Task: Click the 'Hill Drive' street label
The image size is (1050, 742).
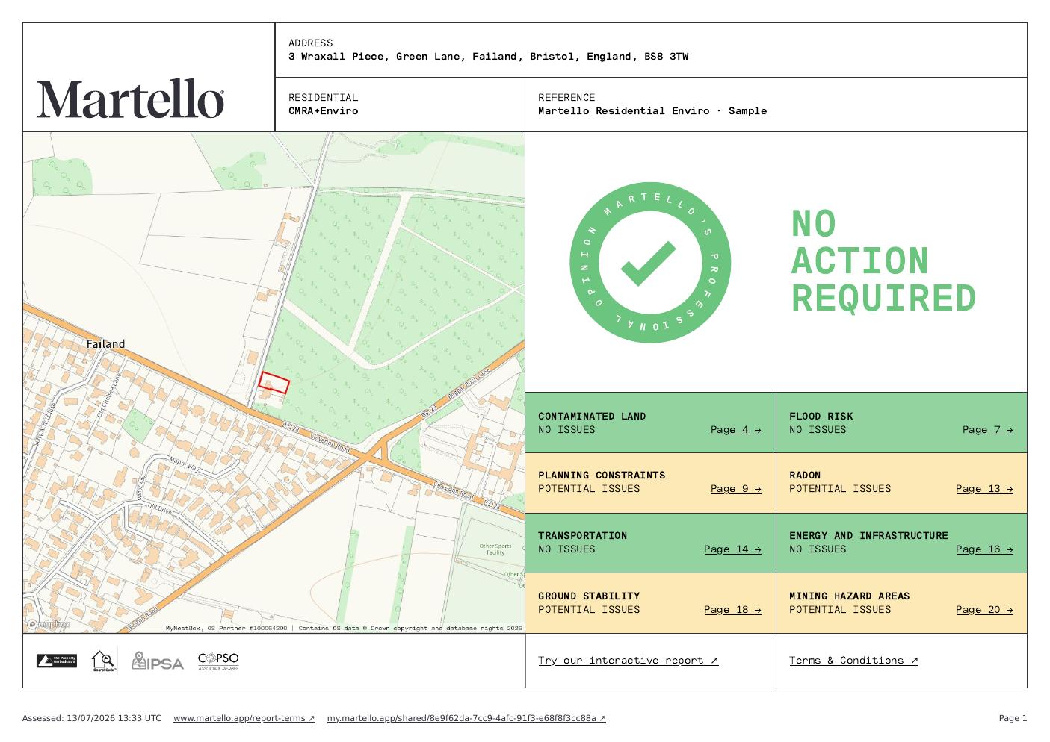Action: pyautogui.click(x=159, y=508)
